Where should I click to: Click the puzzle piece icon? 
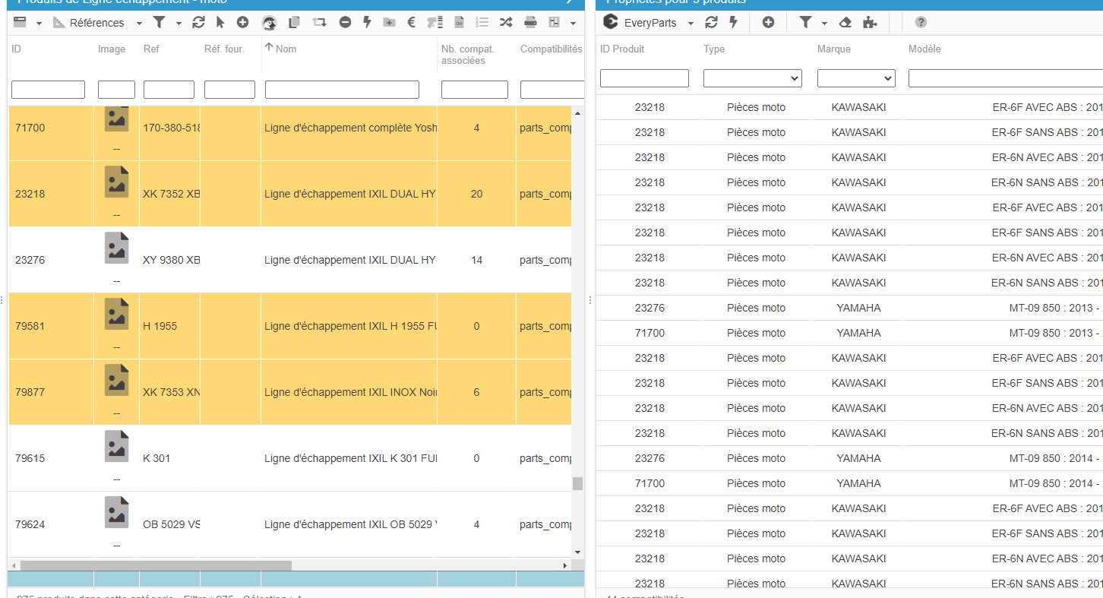pyautogui.click(x=870, y=23)
